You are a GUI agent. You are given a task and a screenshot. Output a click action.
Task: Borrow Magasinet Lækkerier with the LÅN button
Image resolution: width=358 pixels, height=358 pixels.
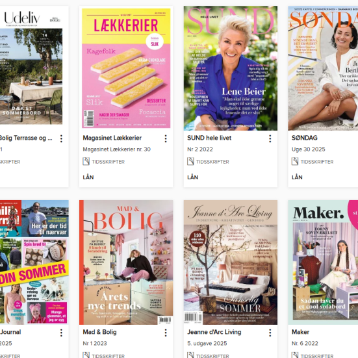(88, 177)
